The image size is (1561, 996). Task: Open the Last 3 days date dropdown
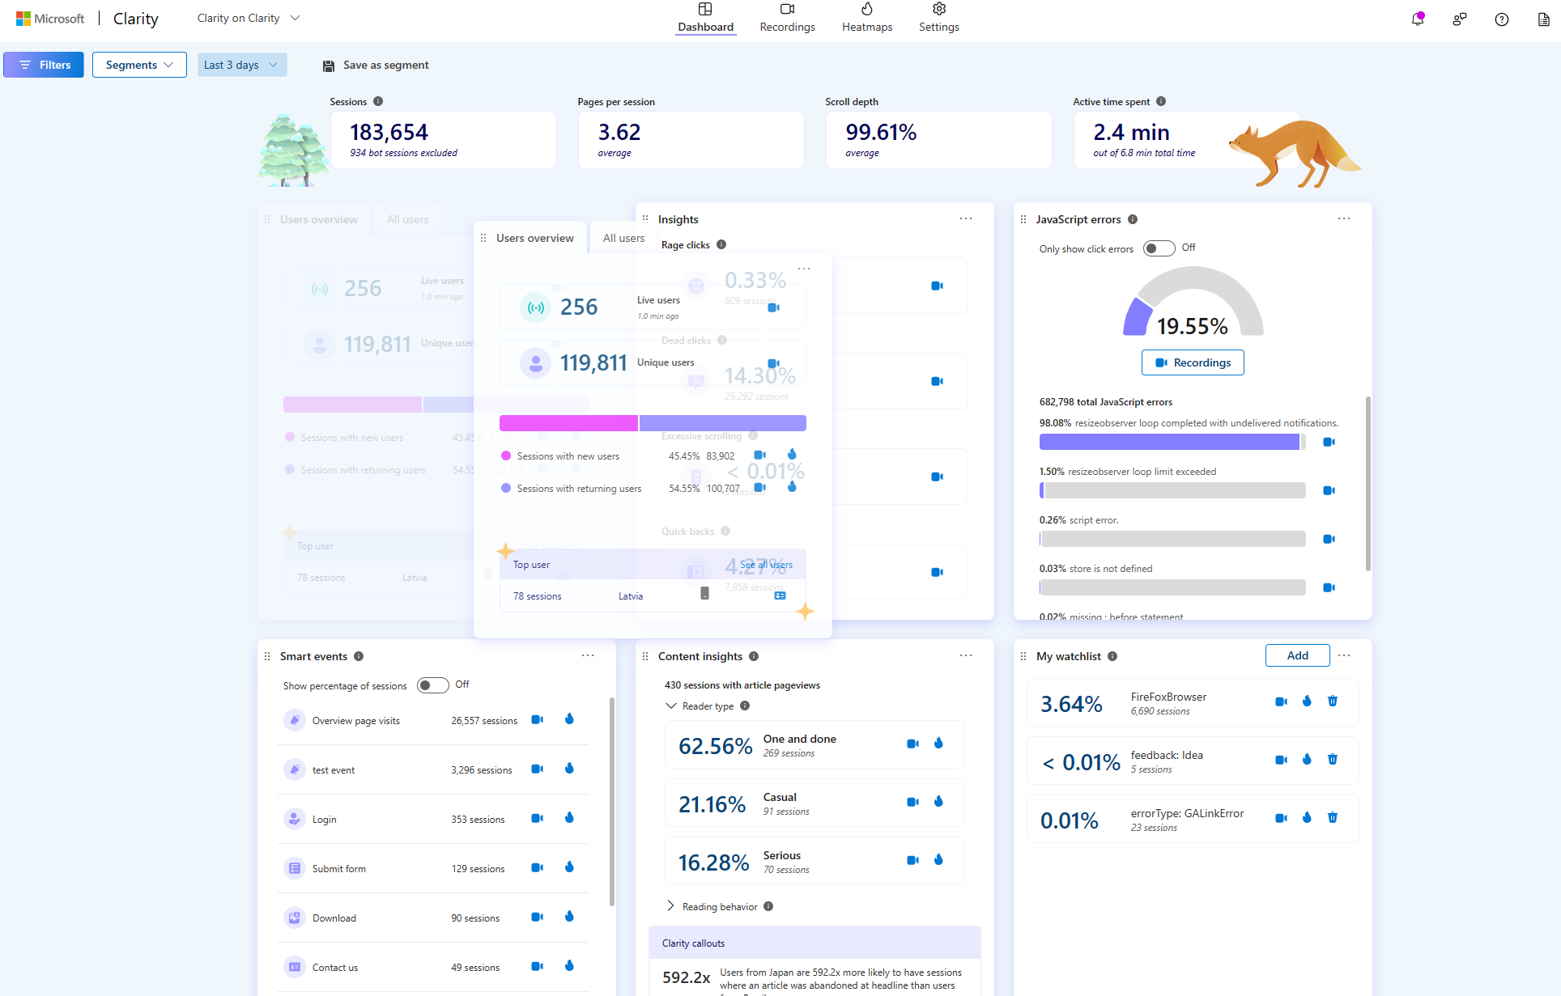241,64
